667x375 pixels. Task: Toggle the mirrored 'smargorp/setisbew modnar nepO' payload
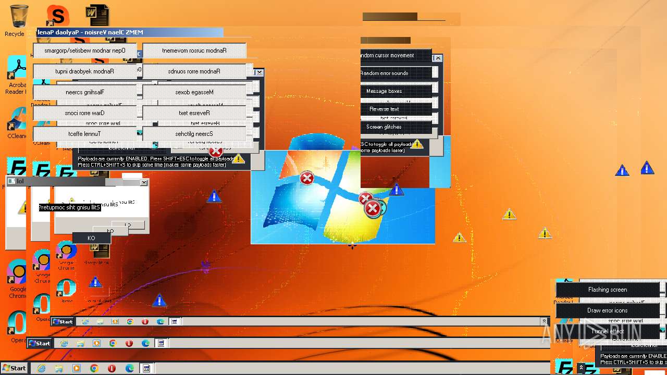tap(85, 51)
